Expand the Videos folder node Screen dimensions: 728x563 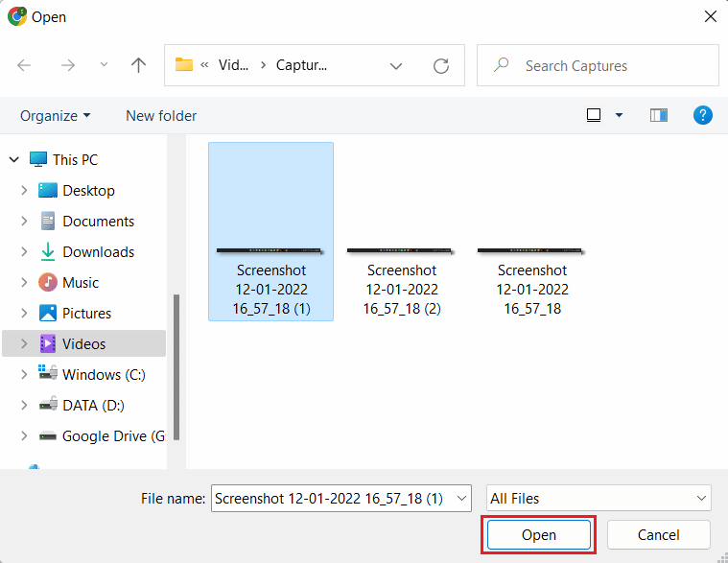[x=24, y=343]
